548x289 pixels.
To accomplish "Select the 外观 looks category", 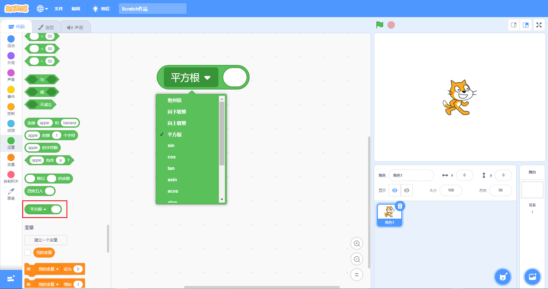I will click(x=11, y=58).
